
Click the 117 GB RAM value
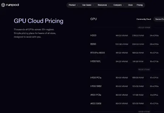coord(138,95)
